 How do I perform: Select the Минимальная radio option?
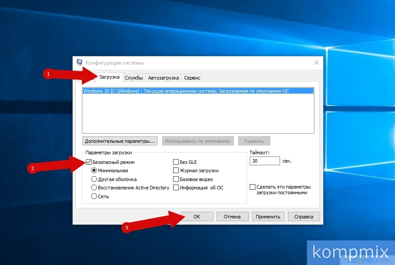click(94, 171)
